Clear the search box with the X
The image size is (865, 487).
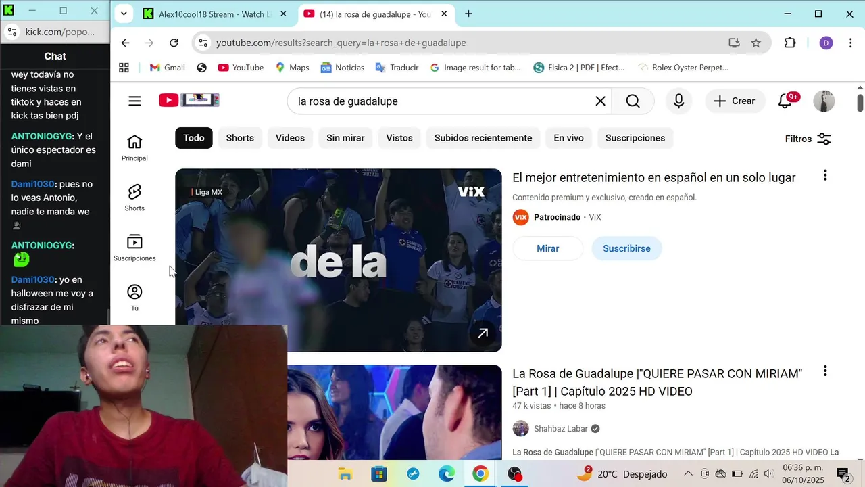[600, 101]
